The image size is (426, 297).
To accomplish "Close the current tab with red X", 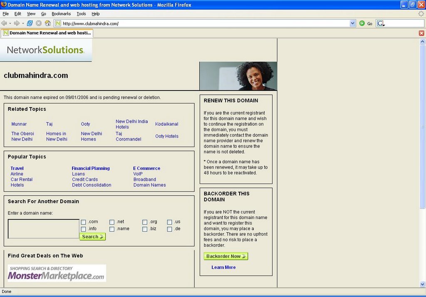I will 421,33.
